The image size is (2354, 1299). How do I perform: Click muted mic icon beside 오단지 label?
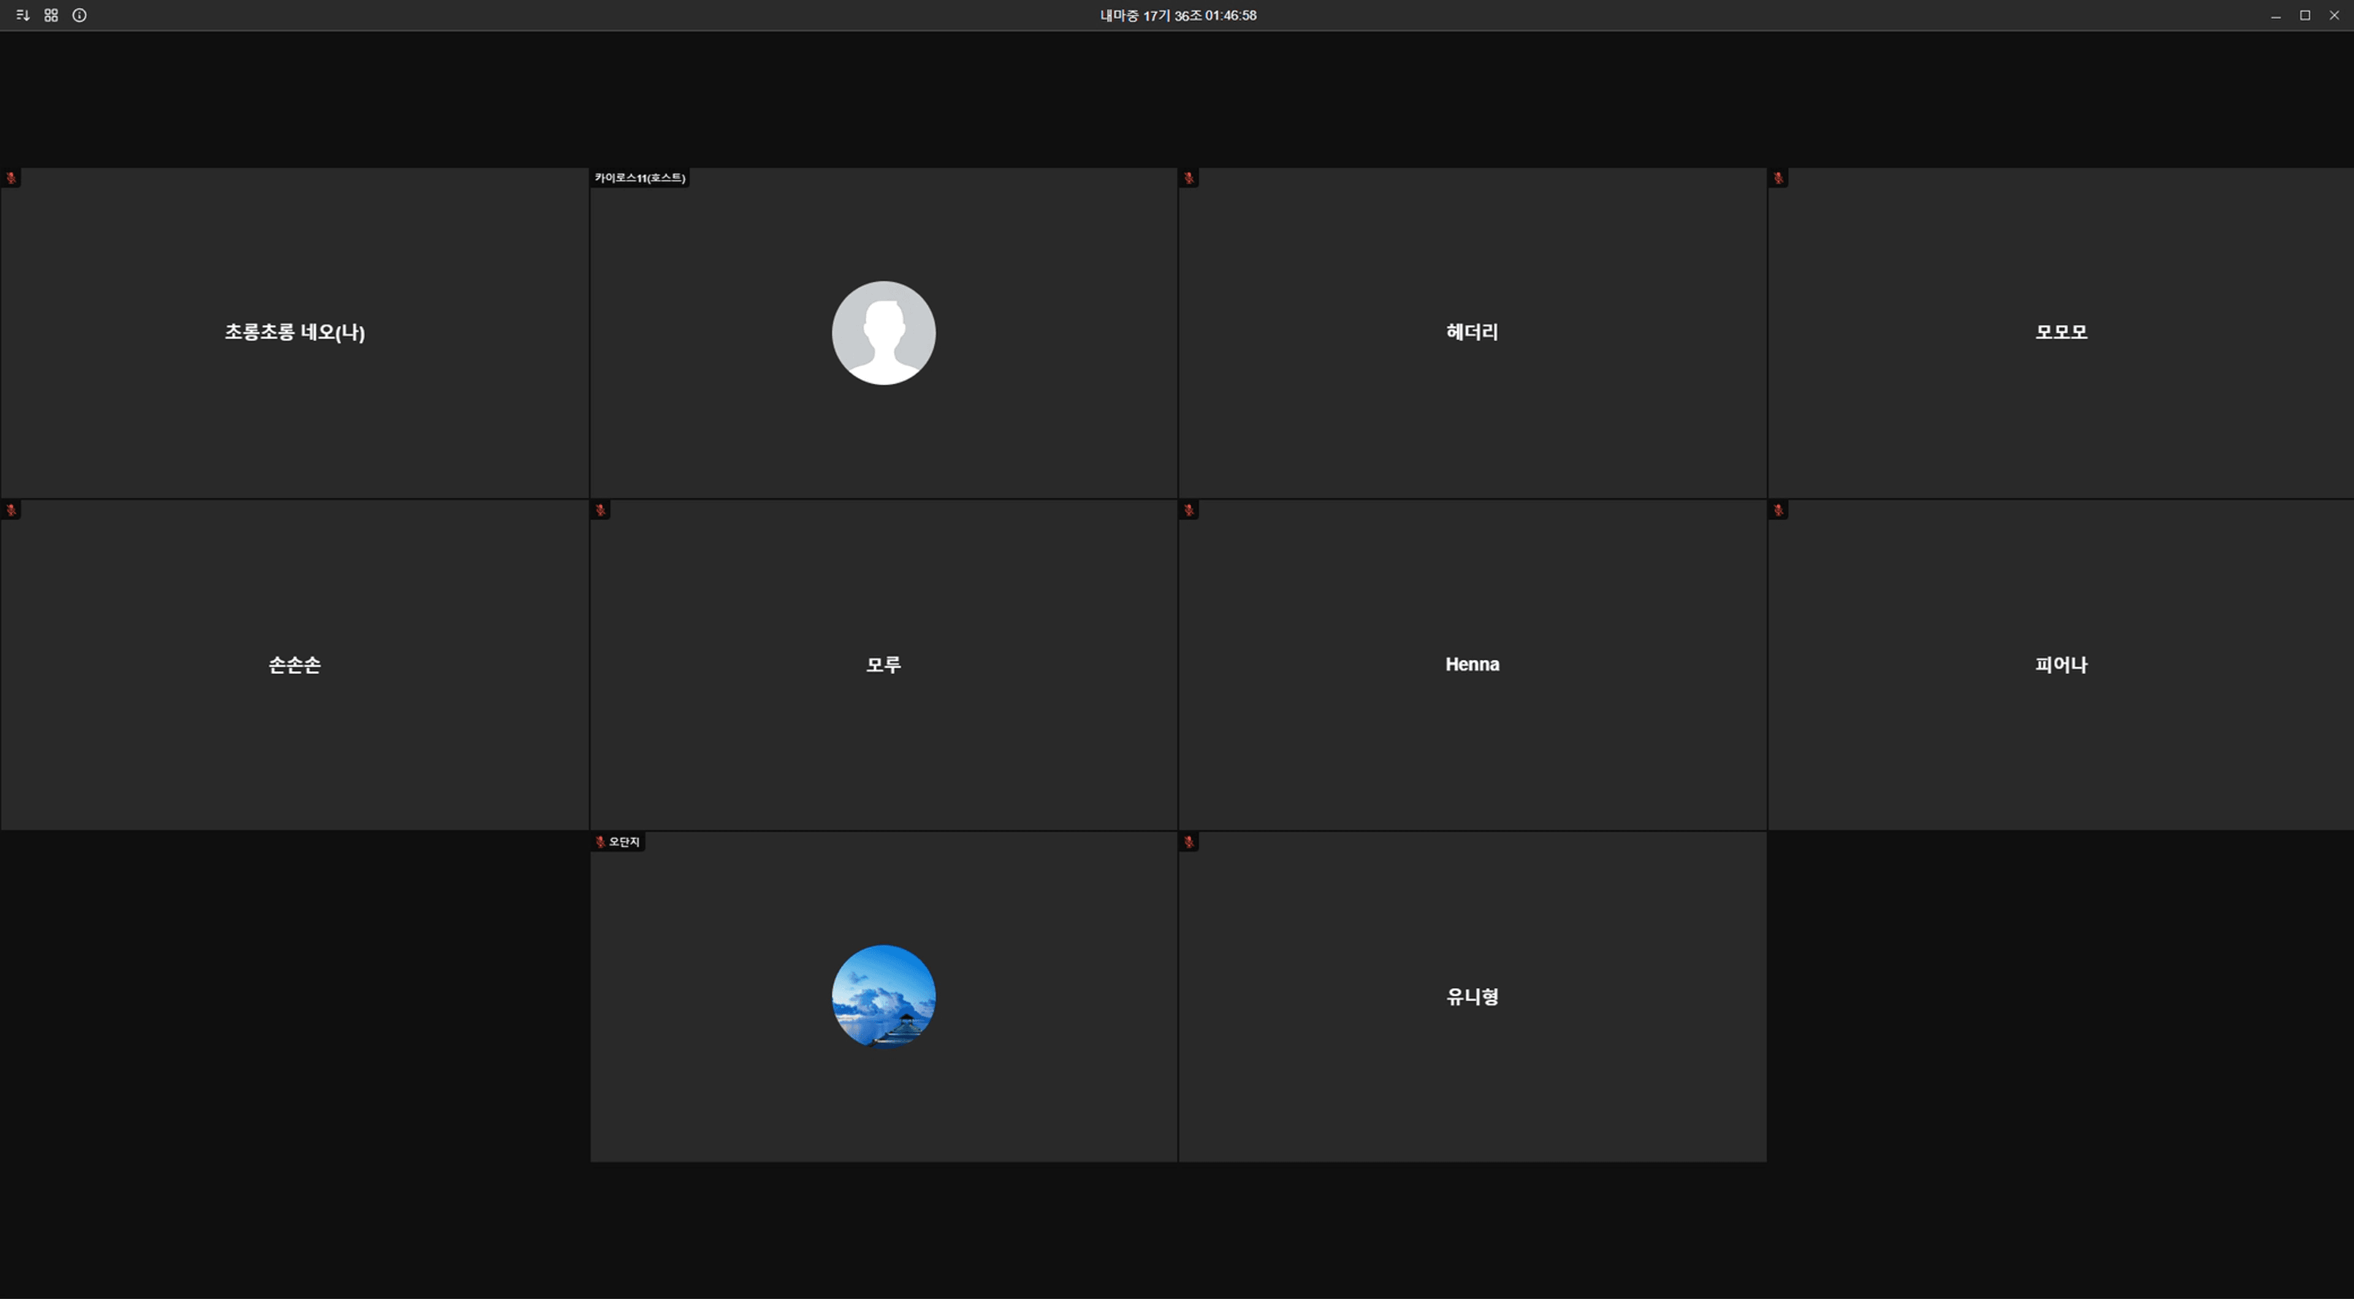coord(600,842)
